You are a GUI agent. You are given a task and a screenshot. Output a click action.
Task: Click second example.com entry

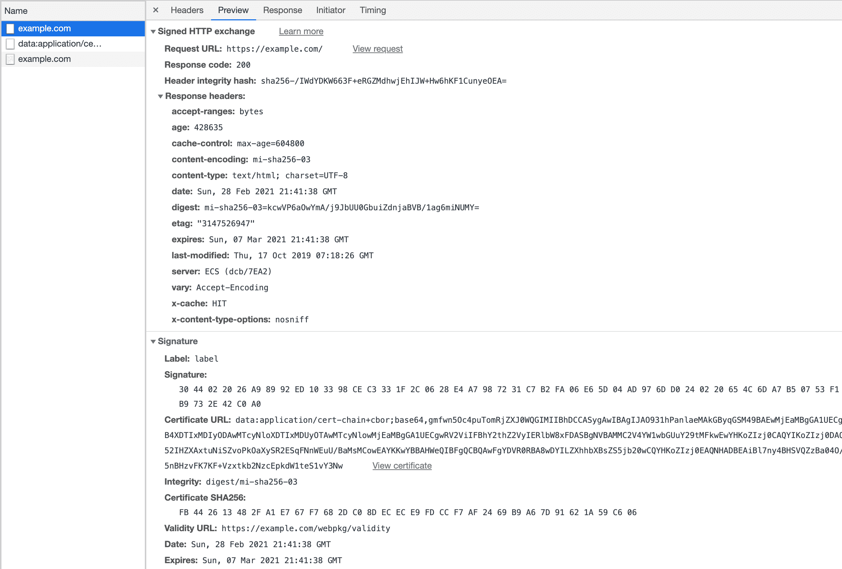click(45, 59)
